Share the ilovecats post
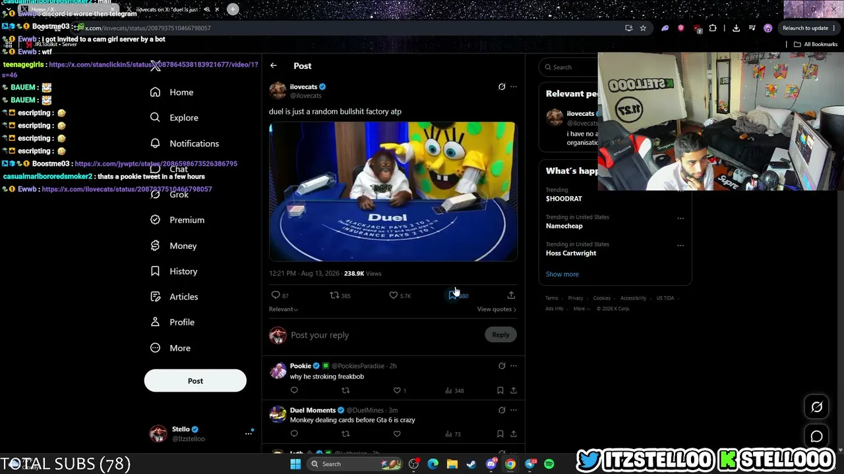This screenshot has width=844, height=474. 511,295
